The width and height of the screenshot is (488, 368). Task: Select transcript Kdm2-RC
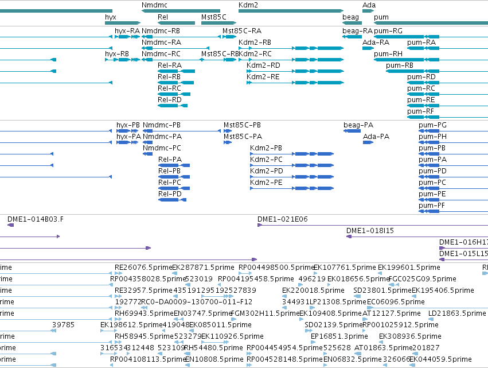point(255,54)
